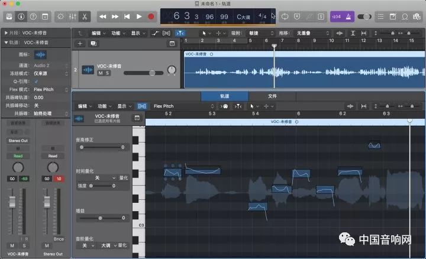Screen dimensions: 426x259
Task: Toggle the Solo S button in control bar
Action: (321, 17)
